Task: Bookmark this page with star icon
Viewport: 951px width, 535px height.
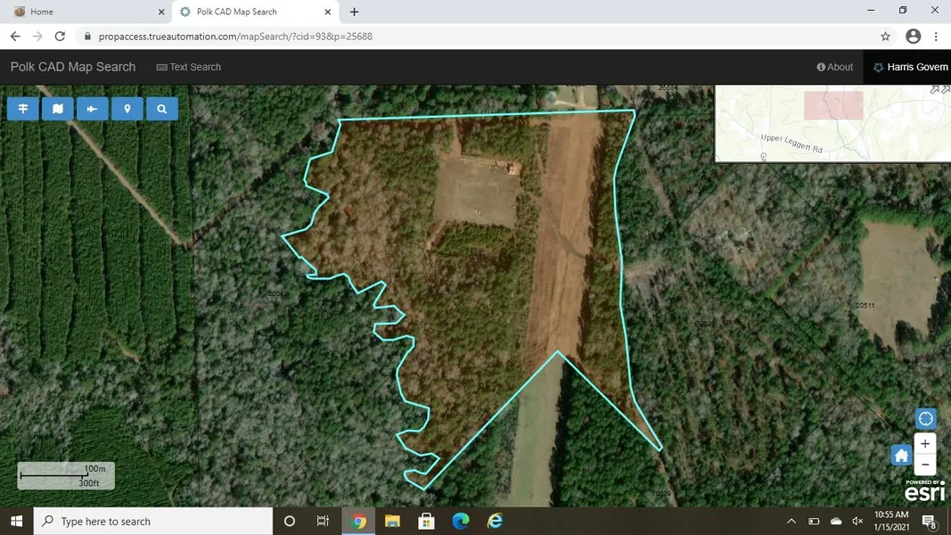Action: click(885, 37)
